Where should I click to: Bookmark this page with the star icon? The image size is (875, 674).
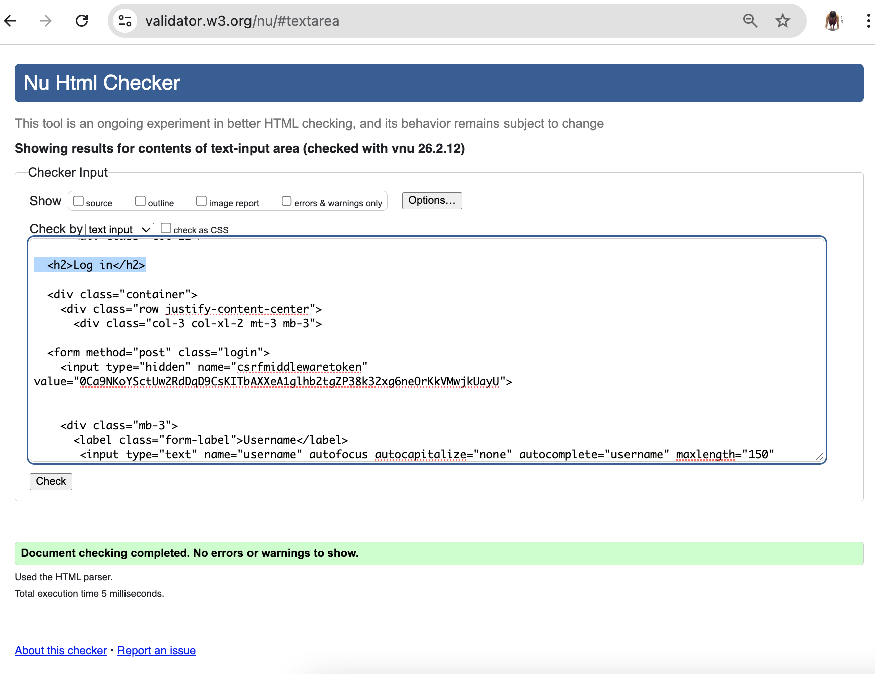tap(782, 21)
